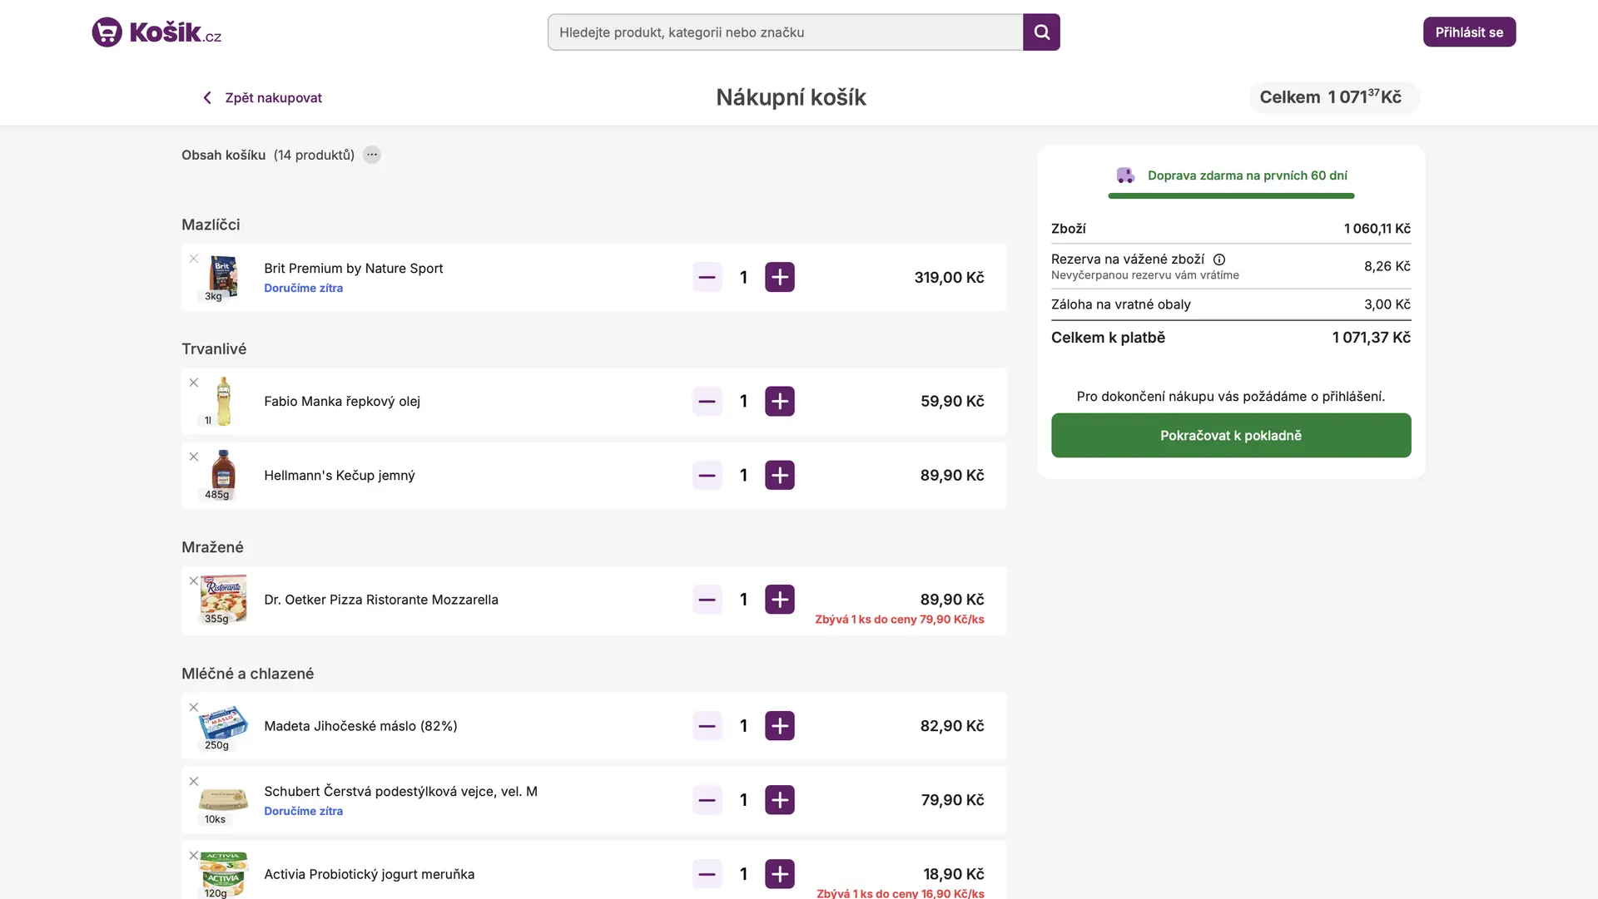Click the Activia discount note 16,90 Kč/ks

pyautogui.click(x=901, y=893)
